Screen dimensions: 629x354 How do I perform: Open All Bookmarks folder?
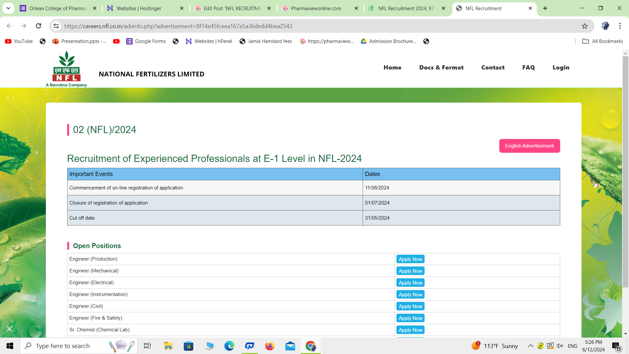click(602, 41)
